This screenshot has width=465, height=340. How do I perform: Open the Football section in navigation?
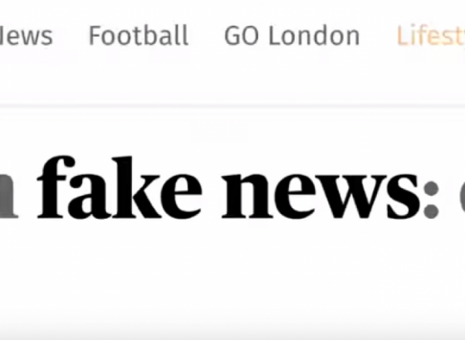139,36
